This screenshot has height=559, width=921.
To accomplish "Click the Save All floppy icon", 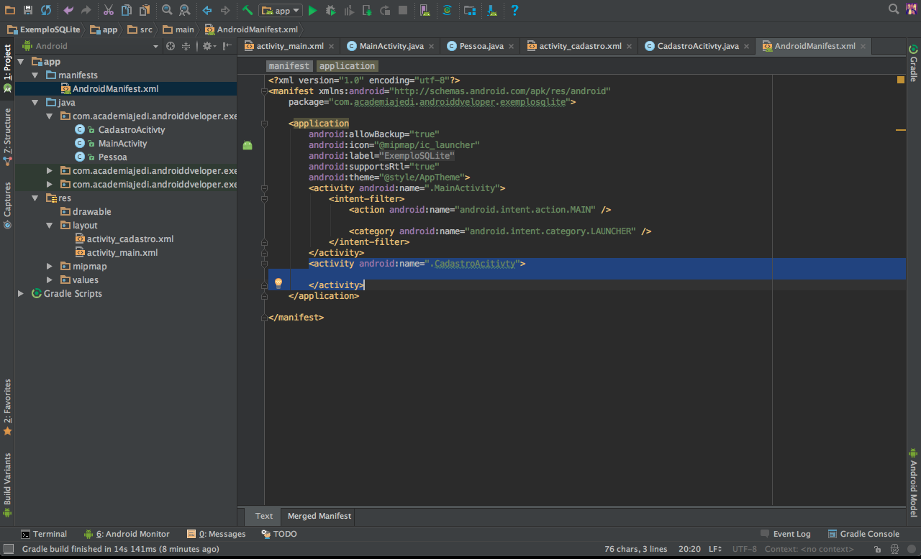I will (x=28, y=10).
